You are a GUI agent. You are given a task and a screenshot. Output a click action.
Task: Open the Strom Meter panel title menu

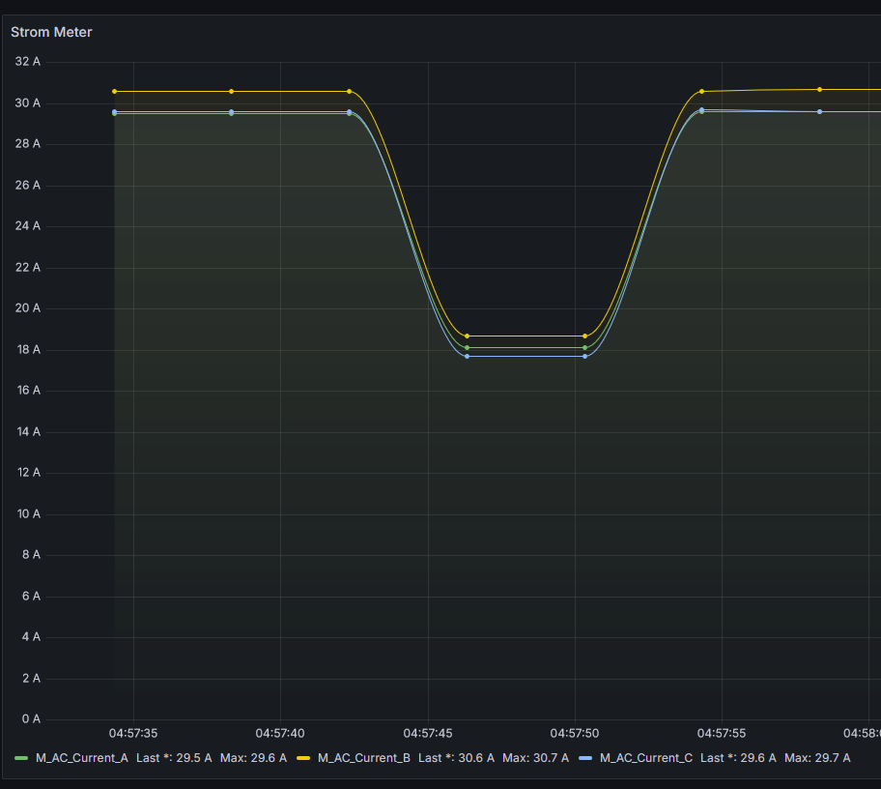click(51, 32)
